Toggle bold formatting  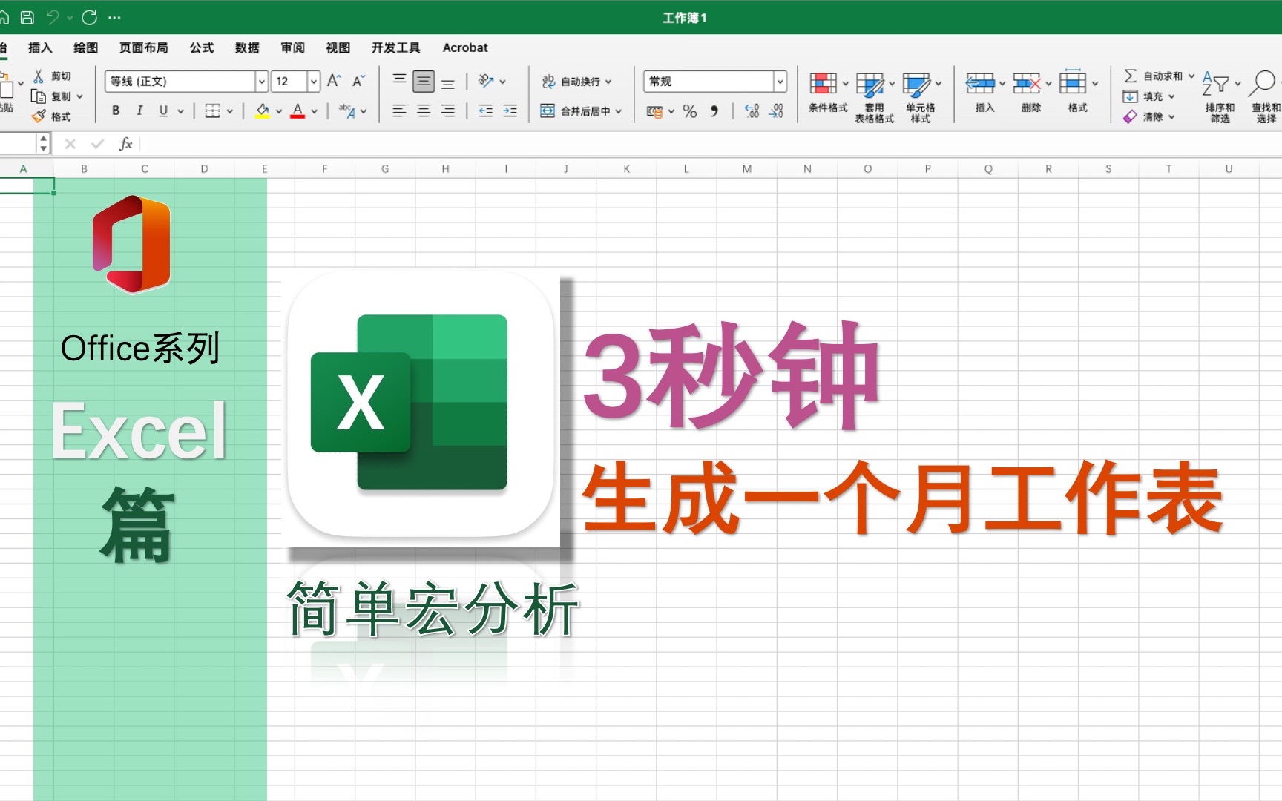click(116, 111)
